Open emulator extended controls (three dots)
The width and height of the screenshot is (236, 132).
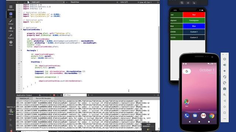coord(225,119)
